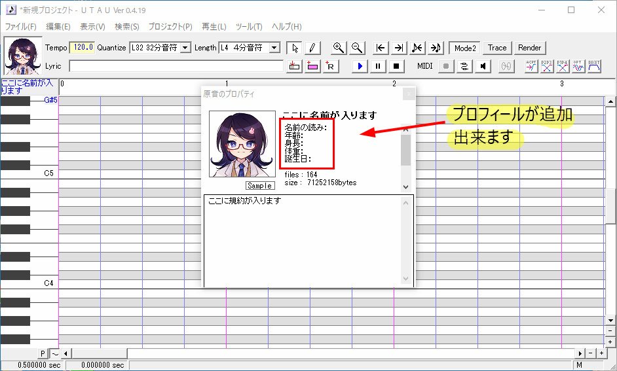This screenshot has width=617, height=371.
Task: Click the piano roll vertical scroll down arrow
Action: pyautogui.click(x=610, y=321)
